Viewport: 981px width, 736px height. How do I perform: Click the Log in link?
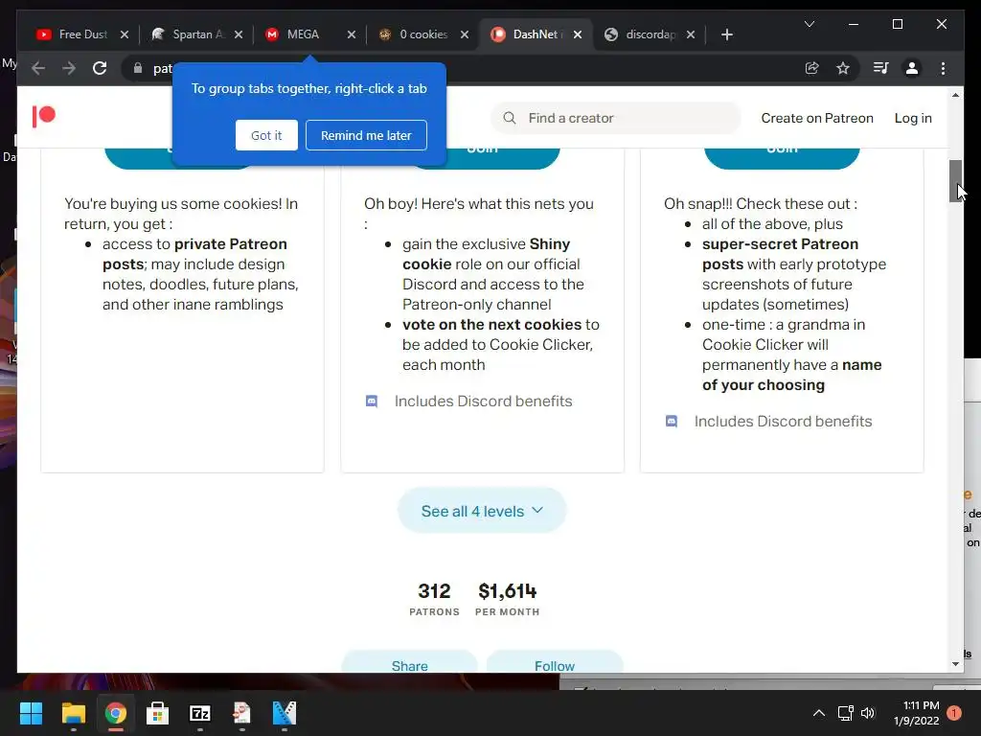(913, 118)
